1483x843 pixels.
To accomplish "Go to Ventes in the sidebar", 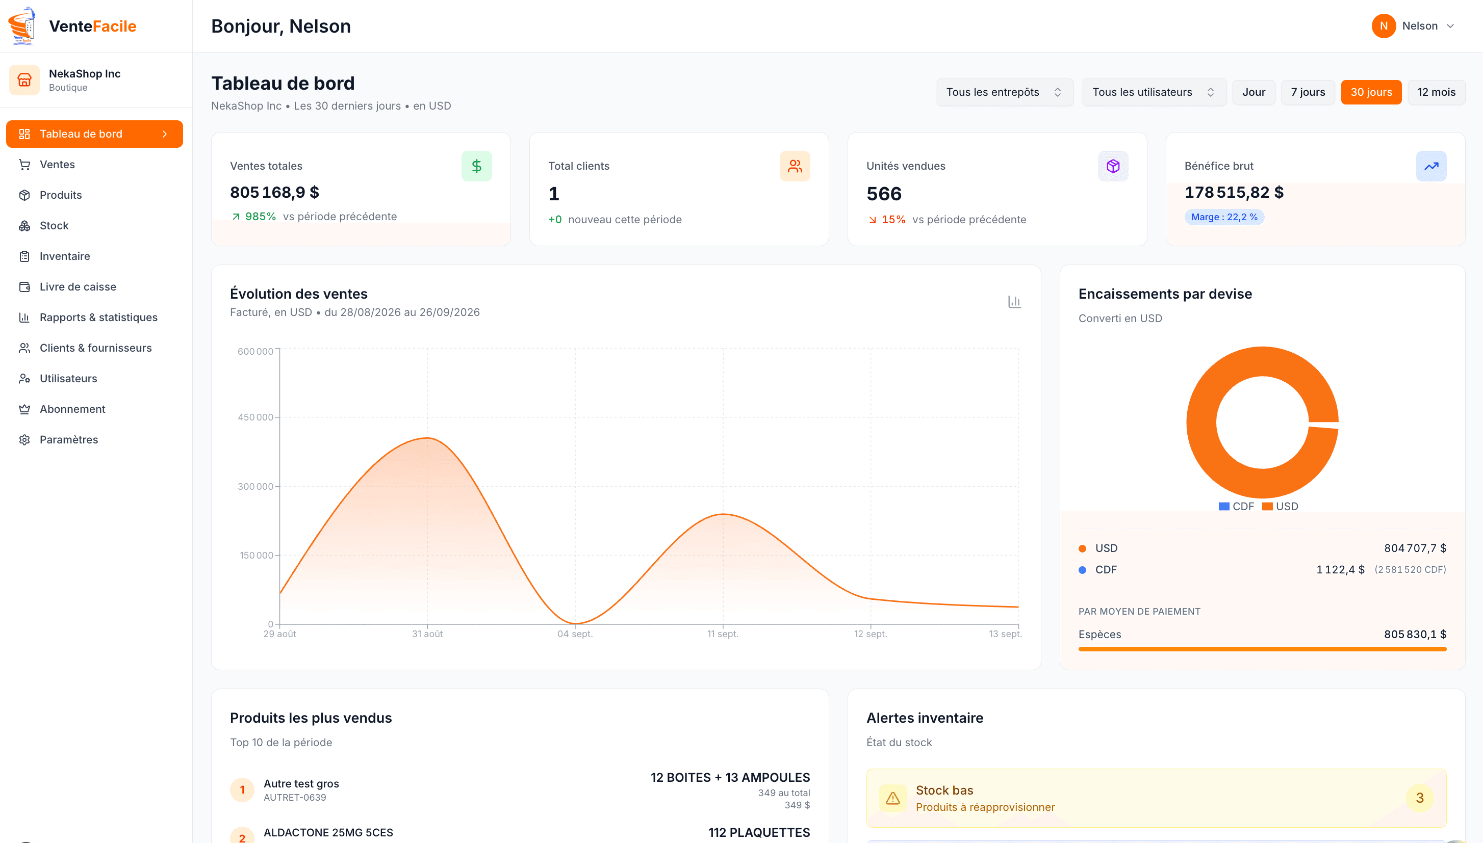I will (94, 165).
